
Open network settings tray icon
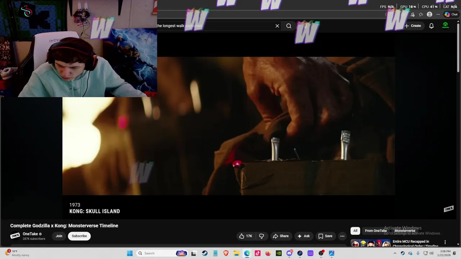tap(425, 253)
